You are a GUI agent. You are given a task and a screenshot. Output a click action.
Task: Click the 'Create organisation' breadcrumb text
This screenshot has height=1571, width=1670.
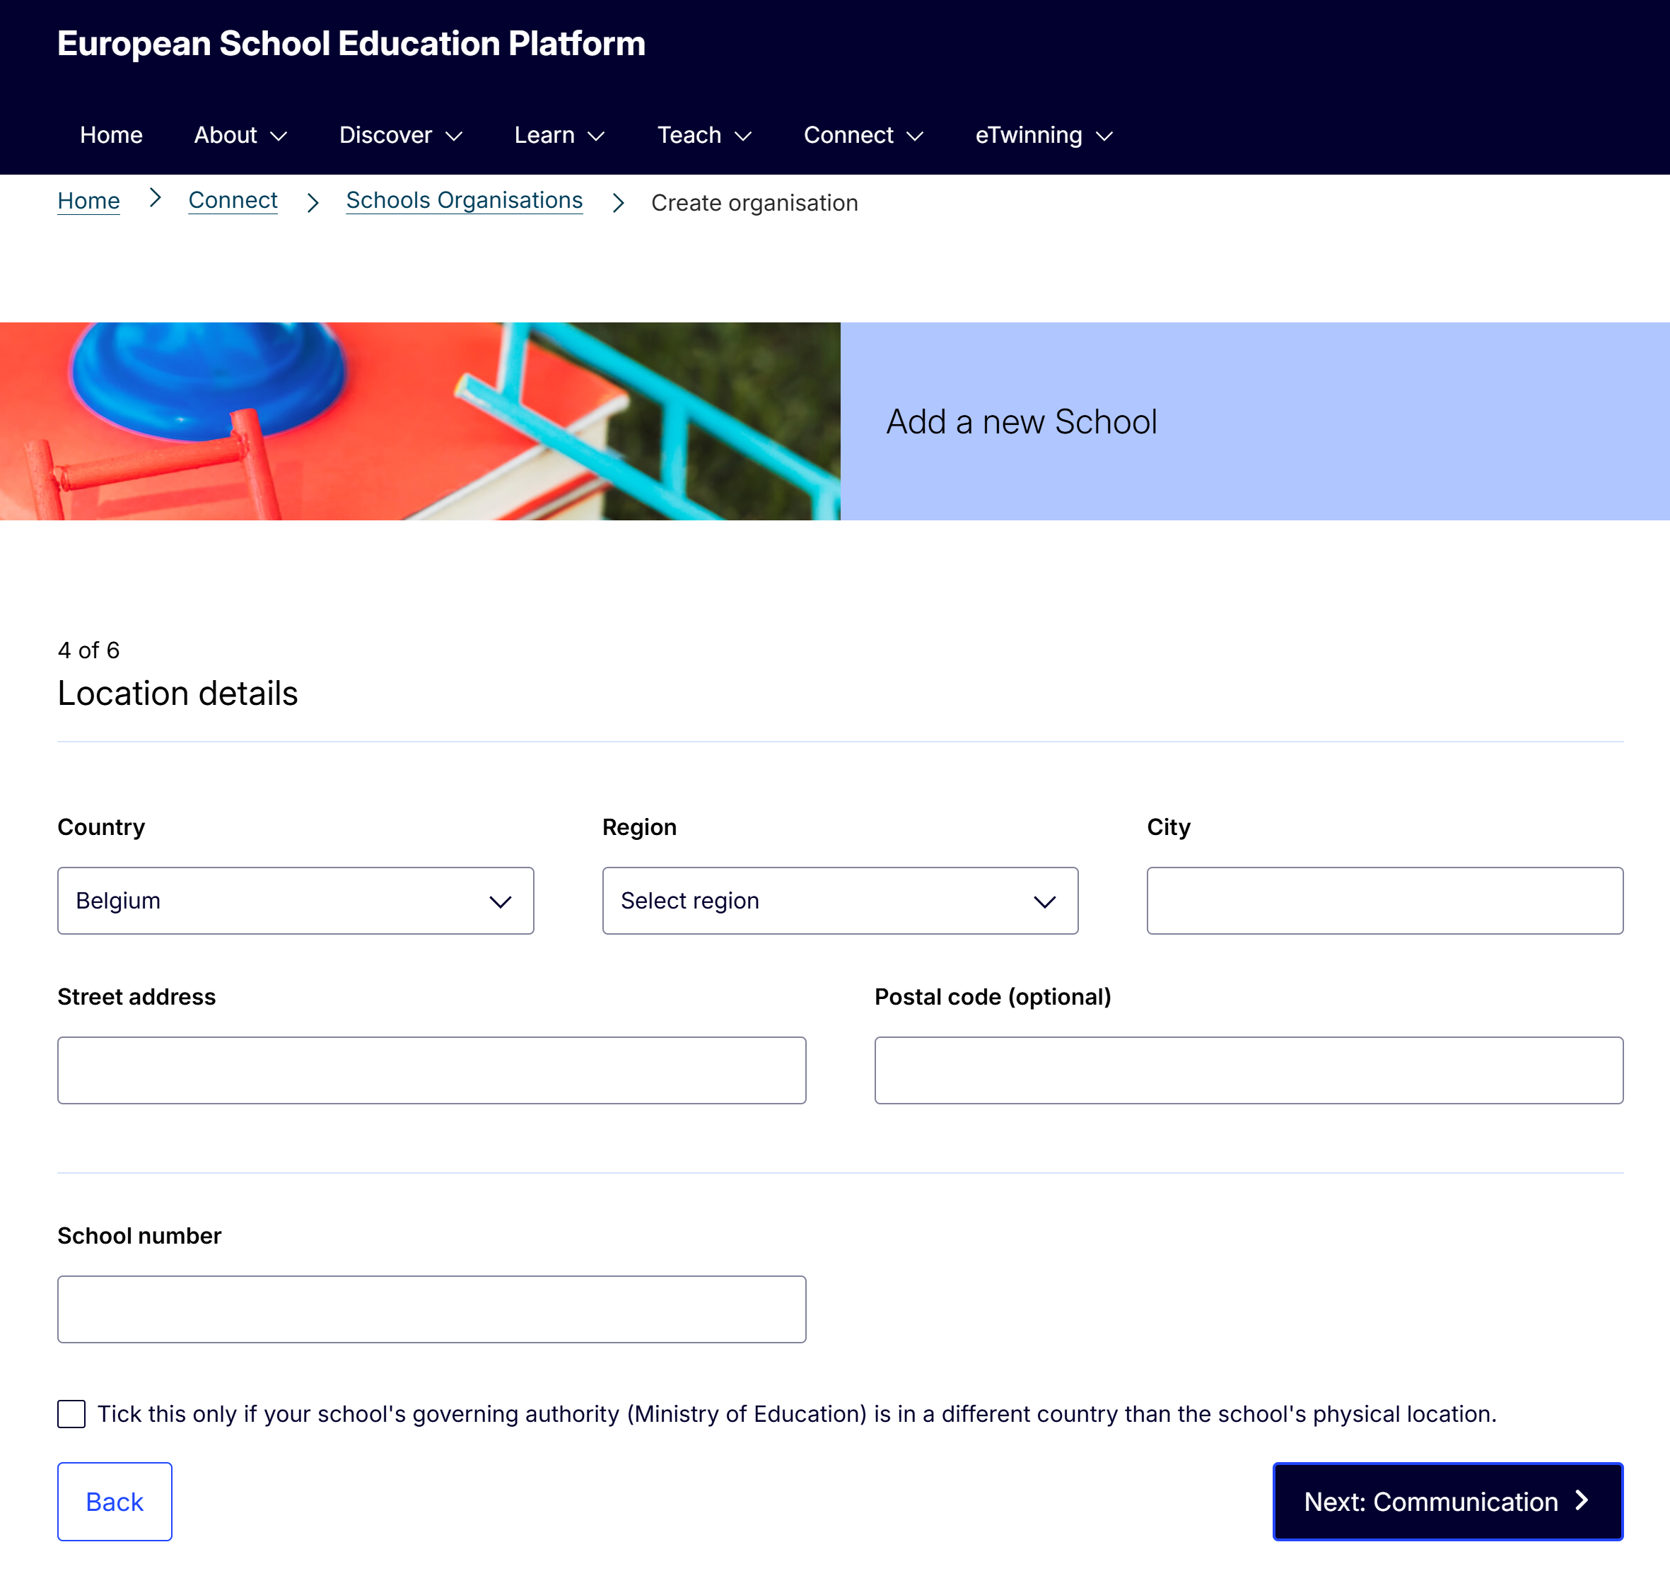pyautogui.click(x=754, y=204)
